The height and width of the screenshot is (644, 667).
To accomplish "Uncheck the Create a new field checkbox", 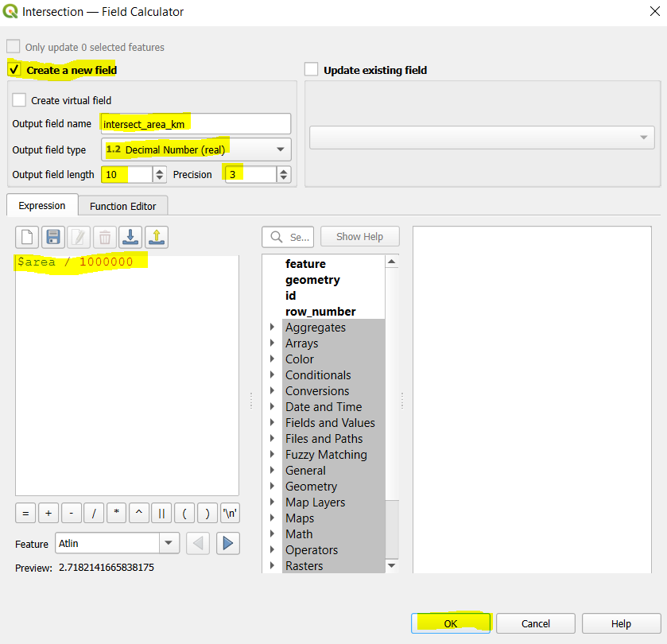I will point(14,70).
